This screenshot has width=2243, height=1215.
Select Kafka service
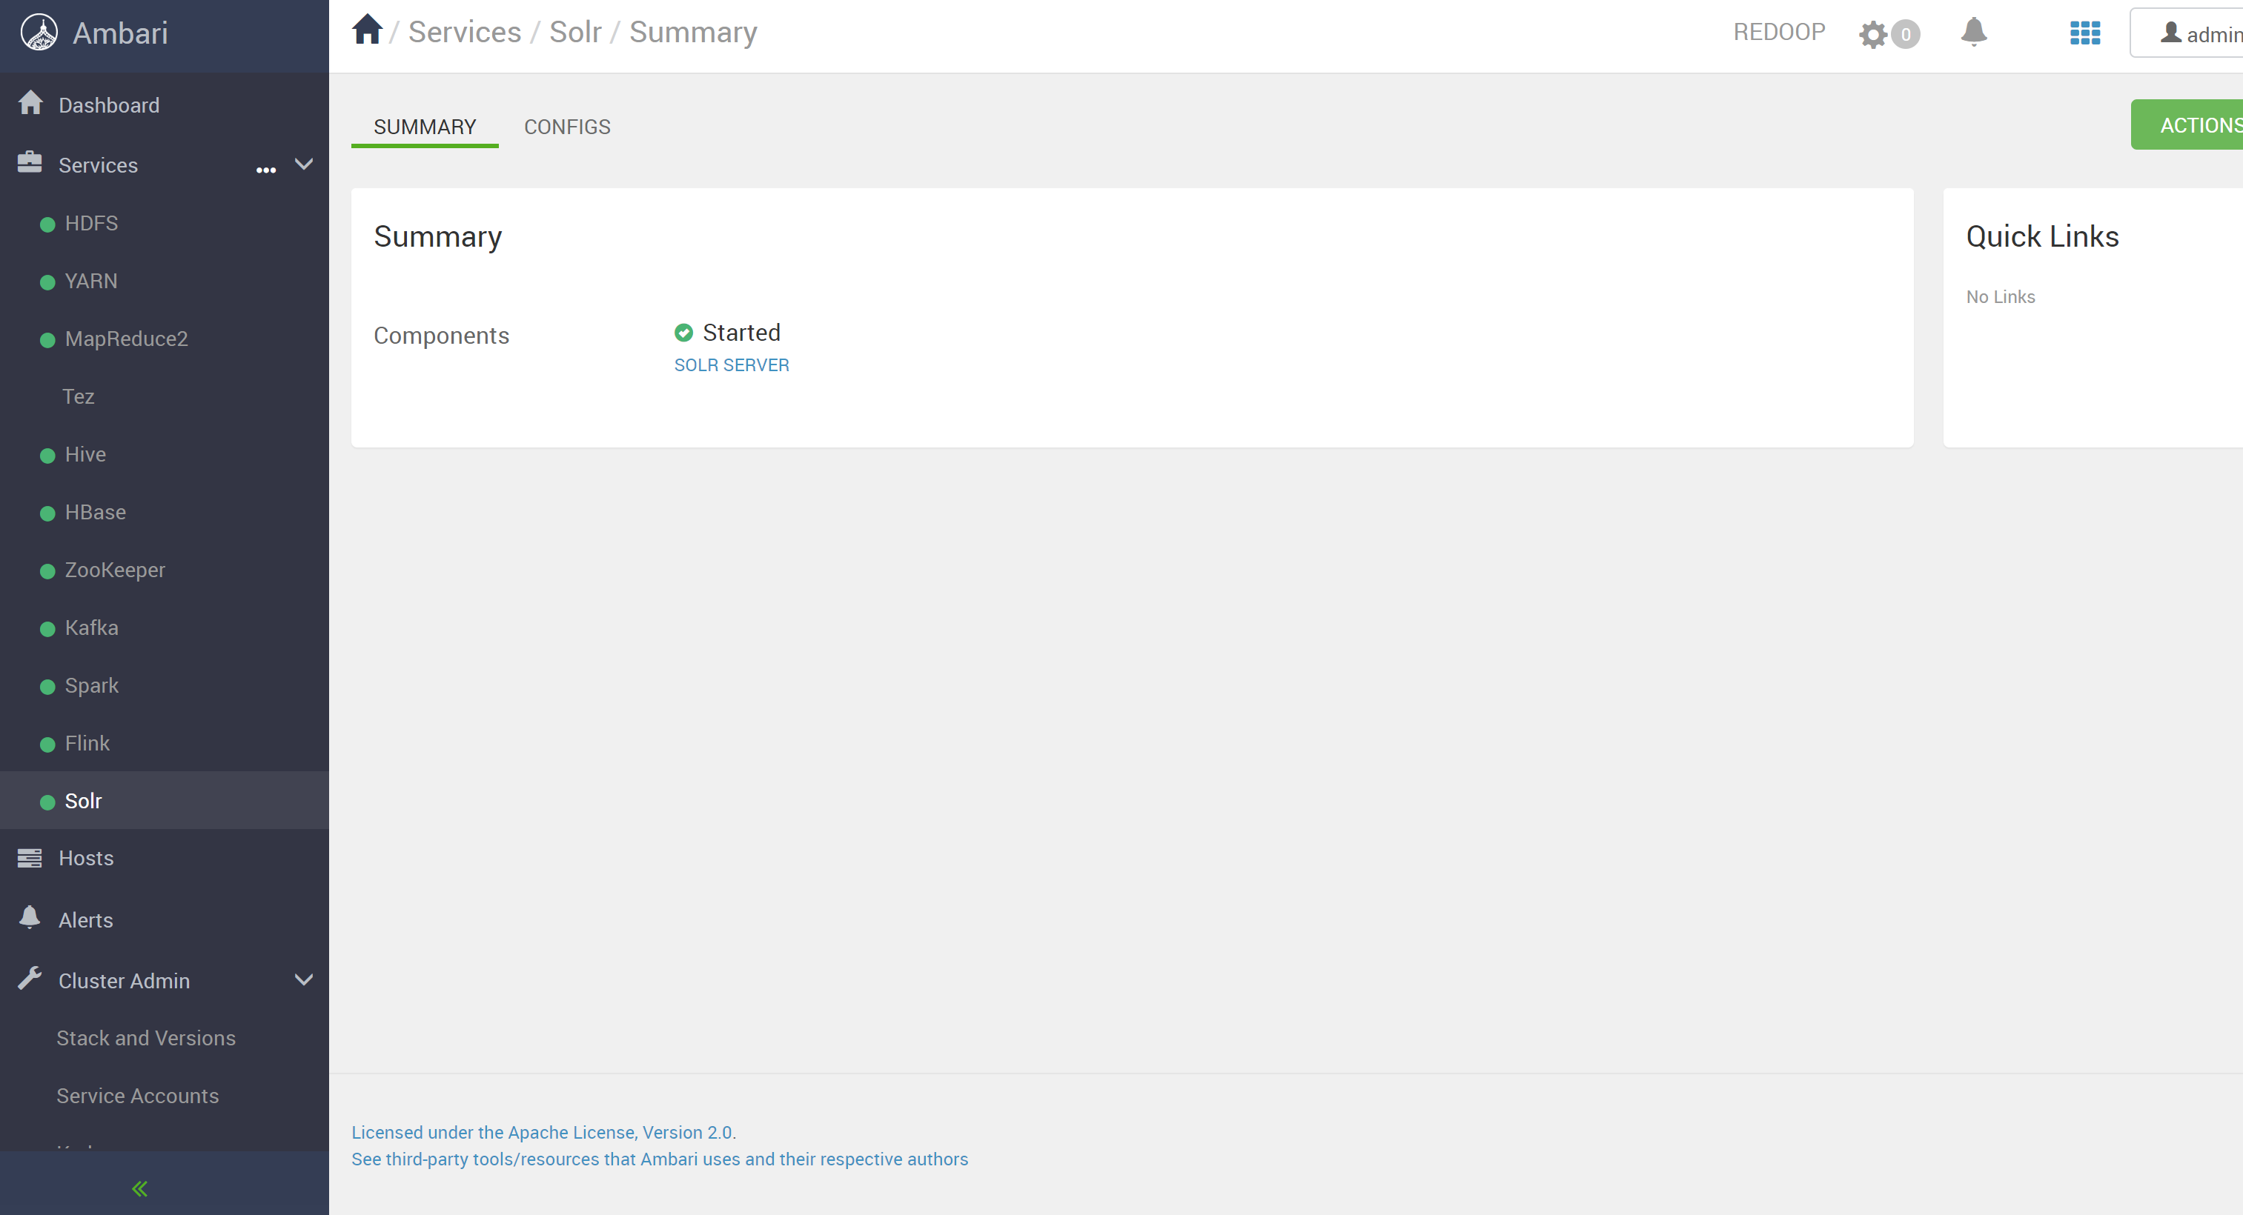click(91, 628)
